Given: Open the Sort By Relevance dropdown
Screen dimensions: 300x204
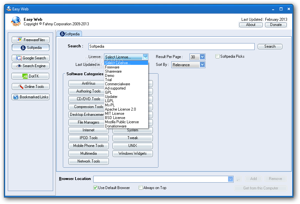Looking at the screenshot, I should pyautogui.click(x=202, y=65).
